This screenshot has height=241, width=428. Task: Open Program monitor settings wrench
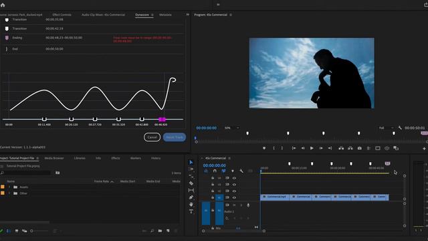400,128
